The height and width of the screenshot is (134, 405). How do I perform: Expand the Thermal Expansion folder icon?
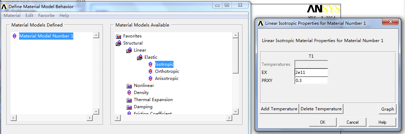pos(129,100)
